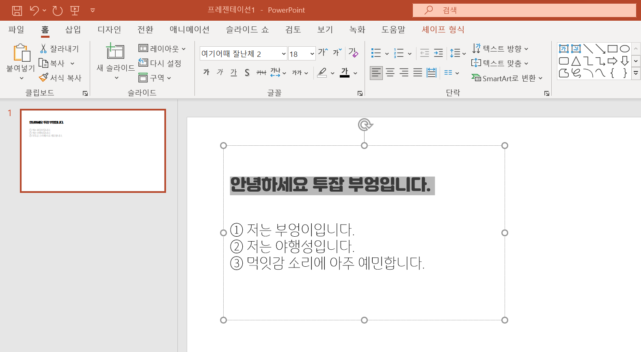Open the Customize Quick Access Toolbar arrow

coord(93,11)
